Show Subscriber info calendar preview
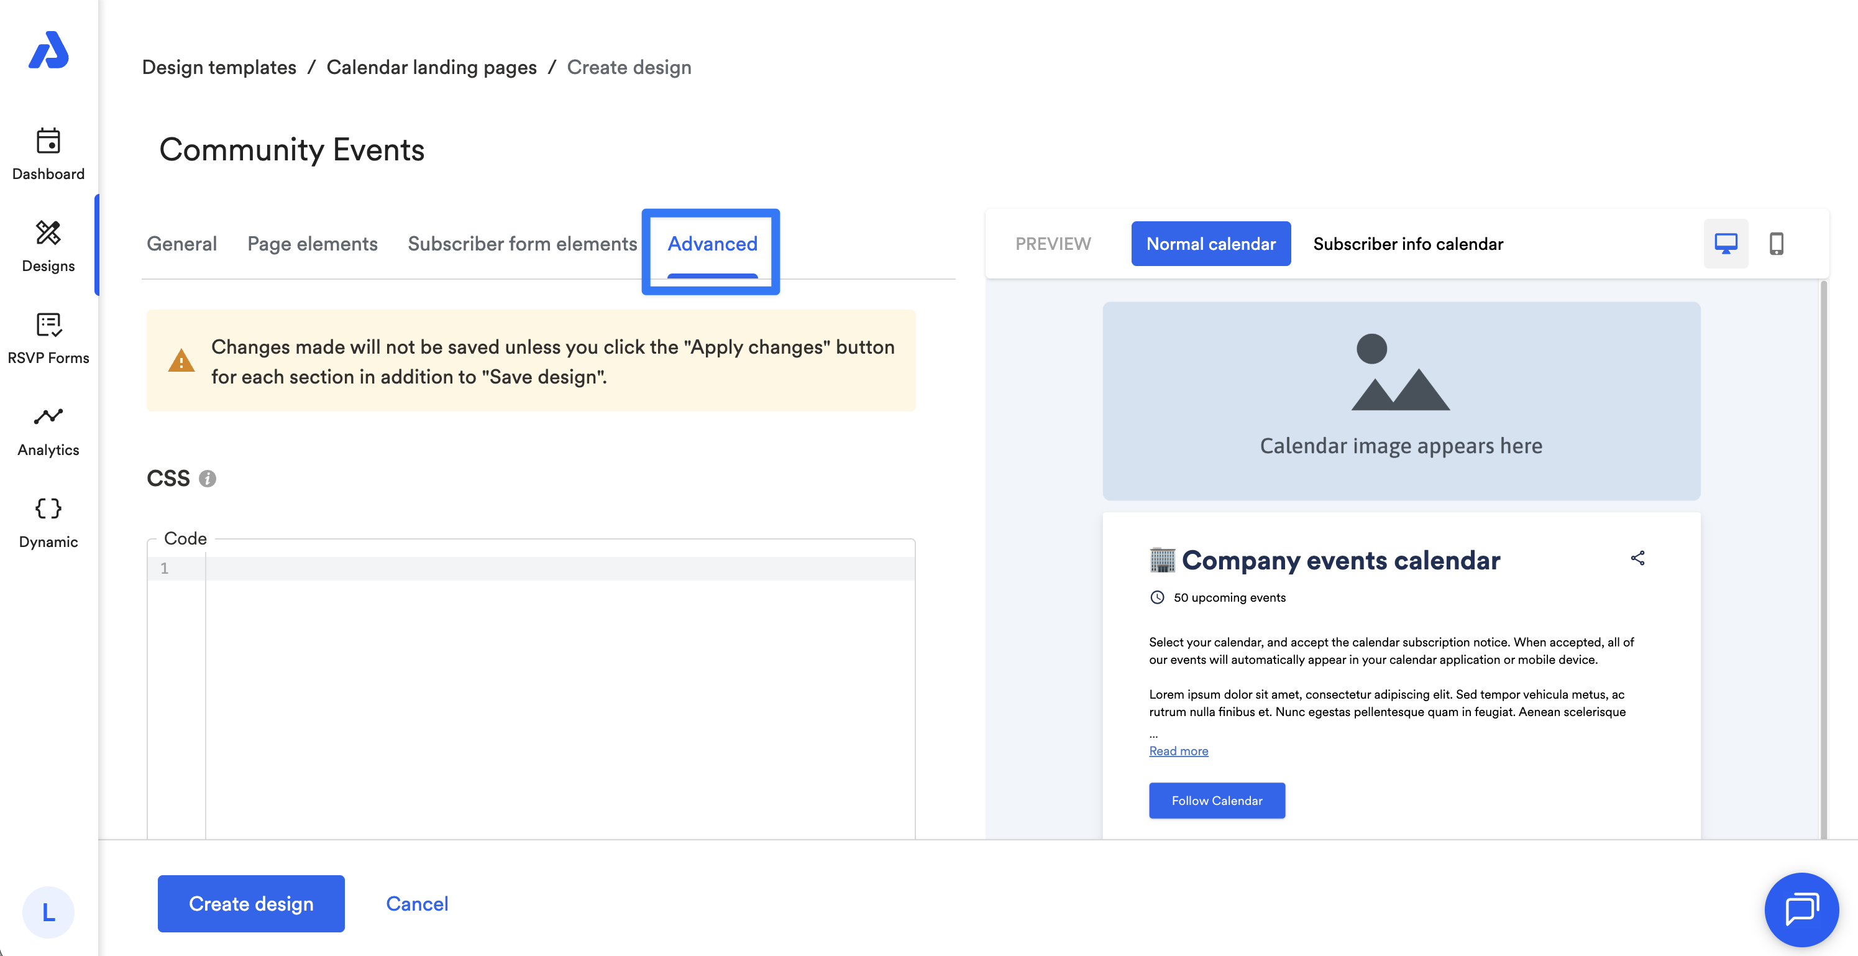The width and height of the screenshot is (1858, 956). click(x=1407, y=244)
